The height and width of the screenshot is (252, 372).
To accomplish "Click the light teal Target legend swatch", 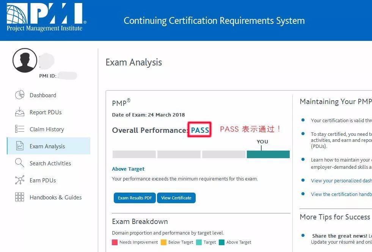I will coord(199,242).
